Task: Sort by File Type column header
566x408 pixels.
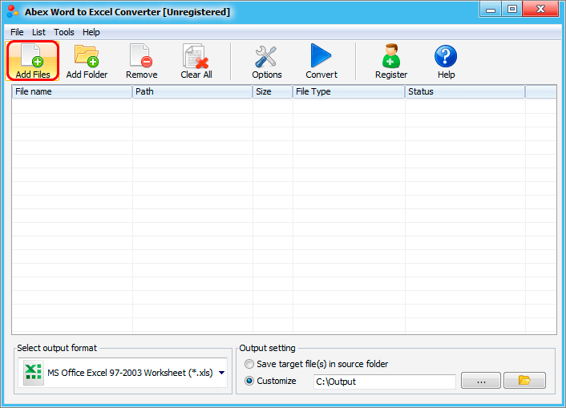Action: coord(349,91)
